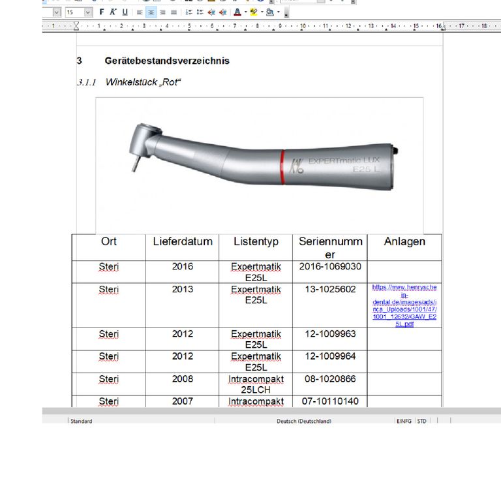Align text right
This screenshot has width=501, height=501.
pyautogui.click(x=162, y=12)
